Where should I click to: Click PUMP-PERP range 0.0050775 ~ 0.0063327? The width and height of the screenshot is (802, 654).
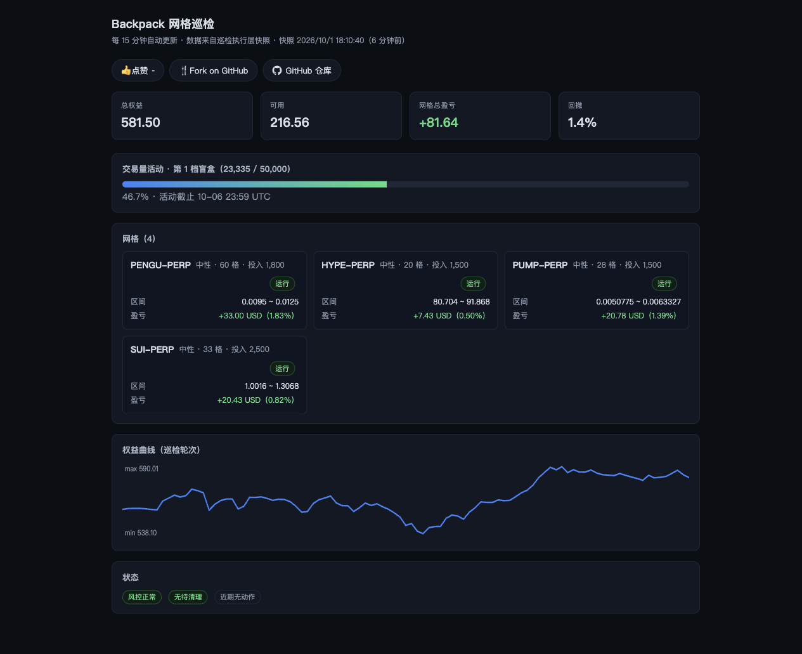pyautogui.click(x=638, y=301)
